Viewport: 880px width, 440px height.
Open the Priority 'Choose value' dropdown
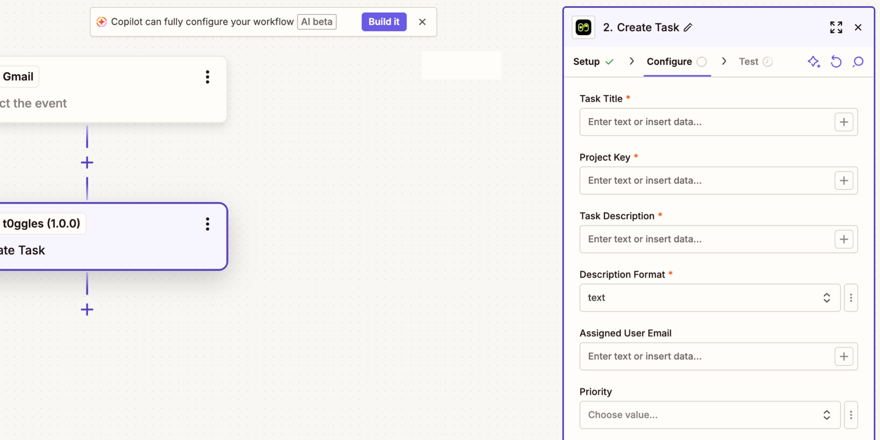(709, 415)
